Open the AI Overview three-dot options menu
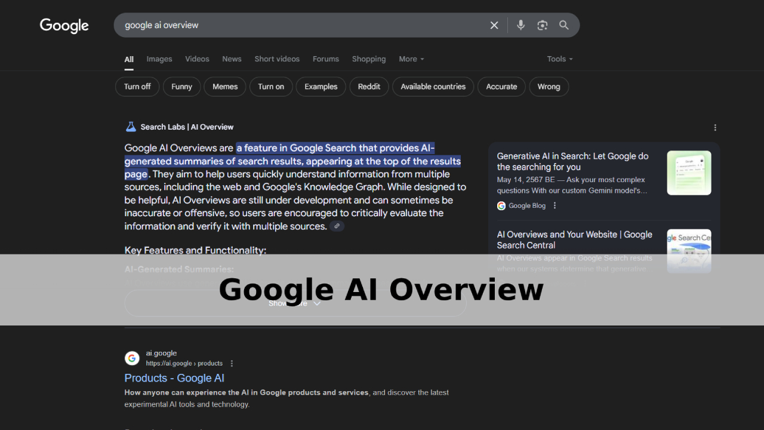 click(x=715, y=127)
